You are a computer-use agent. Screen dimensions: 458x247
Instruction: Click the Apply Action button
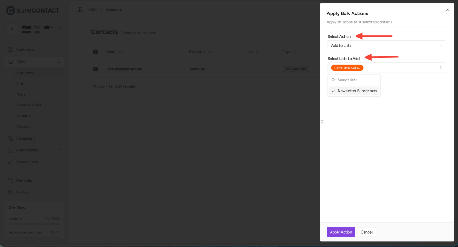coord(340,232)
